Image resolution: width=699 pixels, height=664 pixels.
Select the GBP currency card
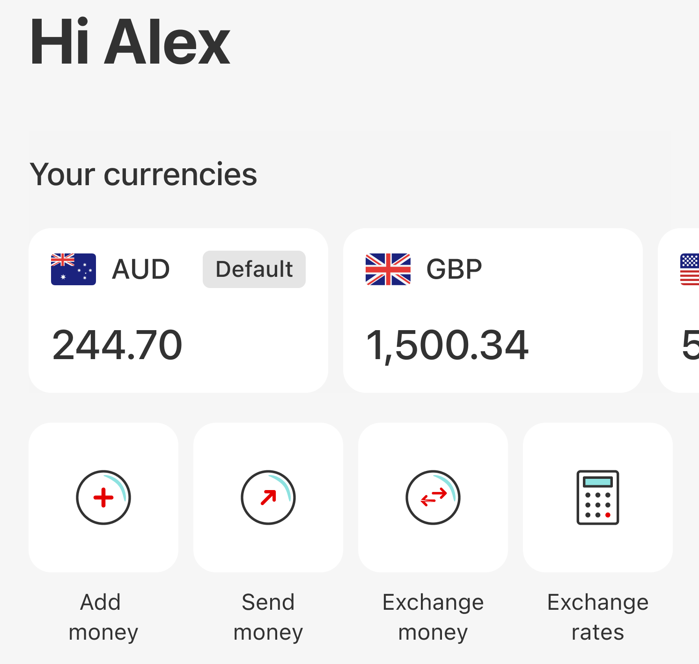point(493,310)
